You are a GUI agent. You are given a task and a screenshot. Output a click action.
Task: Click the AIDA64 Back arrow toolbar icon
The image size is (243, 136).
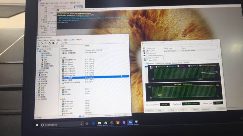pos(39,43)
